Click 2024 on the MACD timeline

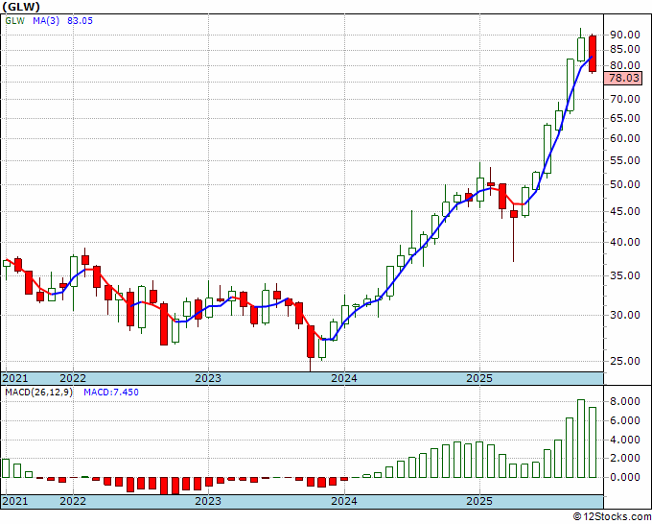click(x=344, y=501)
